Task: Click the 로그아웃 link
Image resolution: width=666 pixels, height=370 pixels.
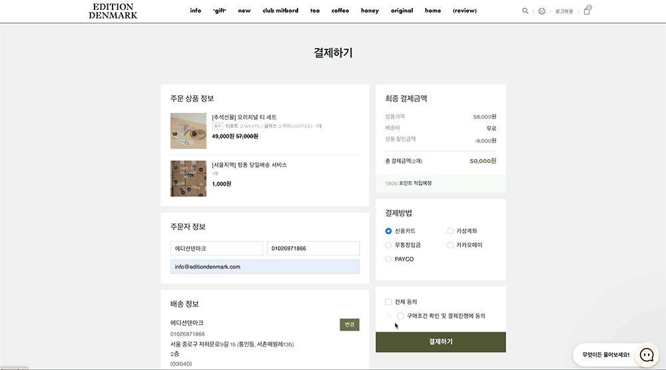Action: coord(564,11)
